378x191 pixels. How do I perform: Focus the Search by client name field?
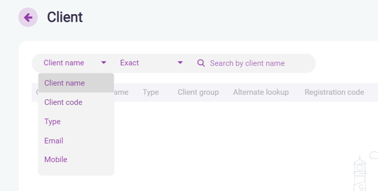click(x=254, y=63)
